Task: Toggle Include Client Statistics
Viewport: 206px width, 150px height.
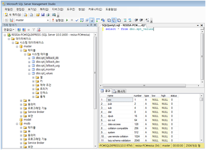Action: 103,20
